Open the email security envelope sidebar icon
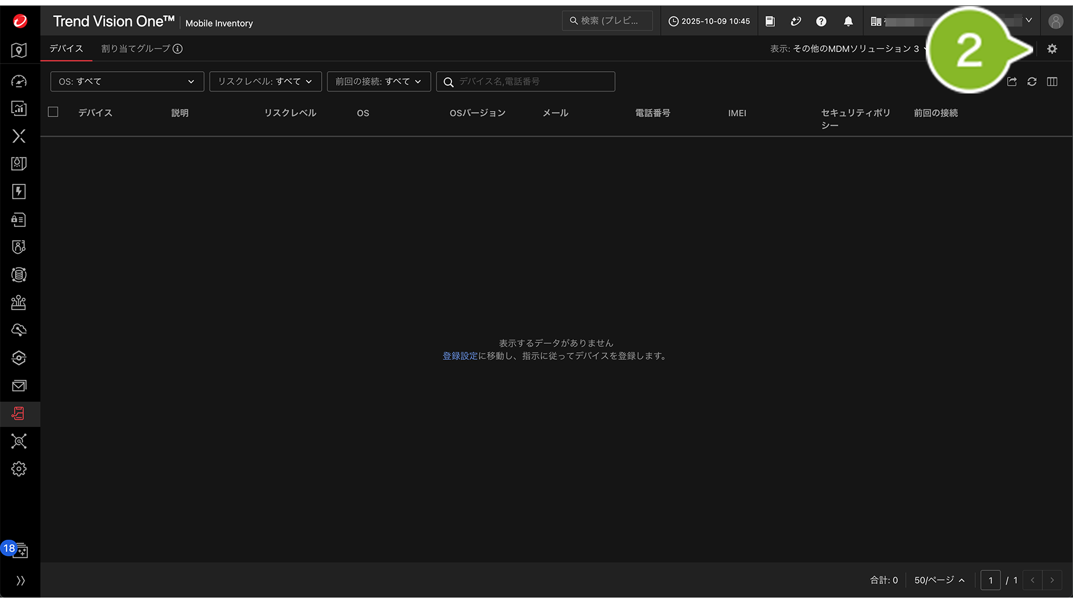The image size is (1073, 603). tap(19, 386)
